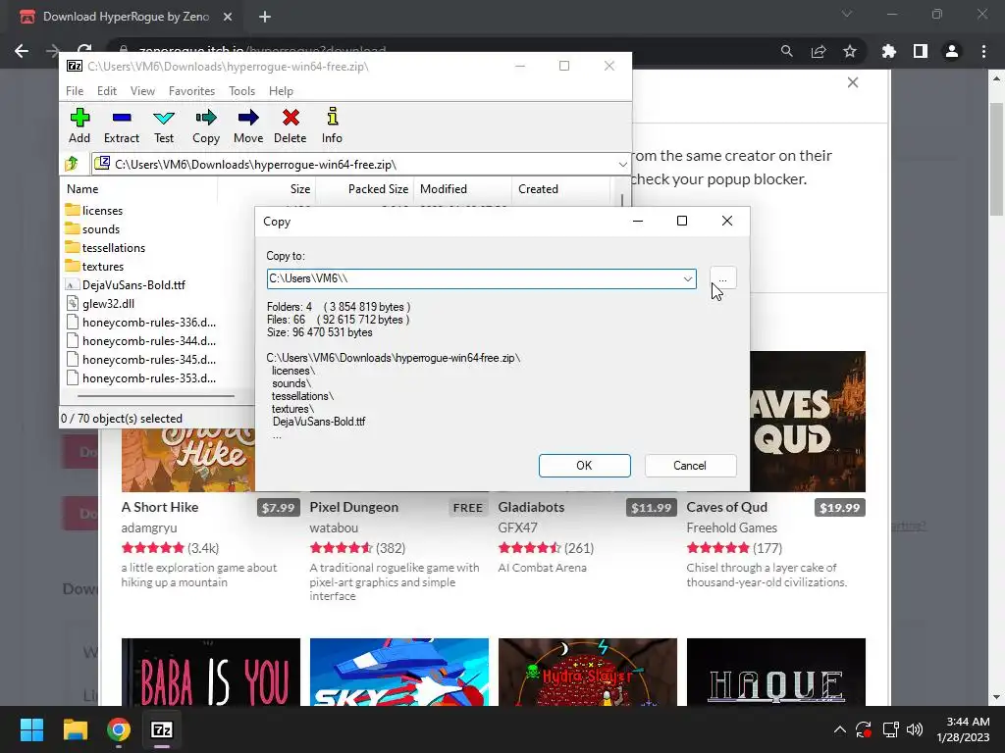Close the itch.io popup with X
This screenshot has width=1005, height=753.
coord(853,82)
